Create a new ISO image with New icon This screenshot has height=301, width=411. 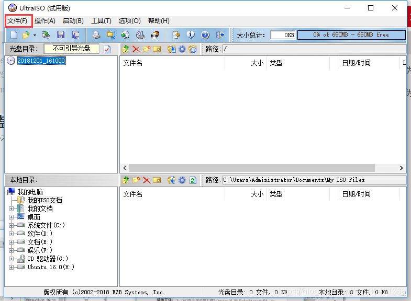[14, 35]
